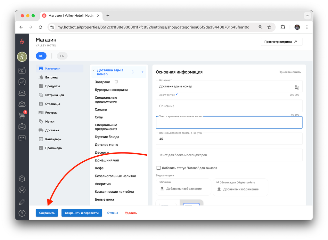Open the Chrome three-dot menu
The height and width of the screenshot is (240, 328).
click(307, 27)
